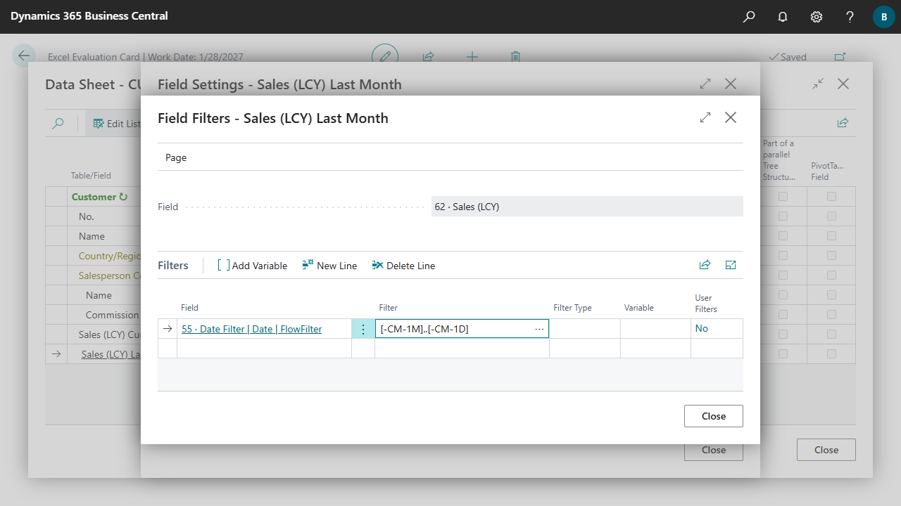
Task: Open the settings gear menu
Action: (x=817, y=17)
